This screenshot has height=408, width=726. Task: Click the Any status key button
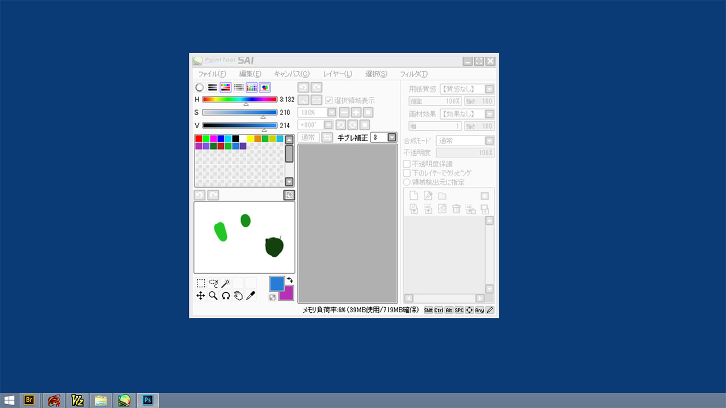479,310
